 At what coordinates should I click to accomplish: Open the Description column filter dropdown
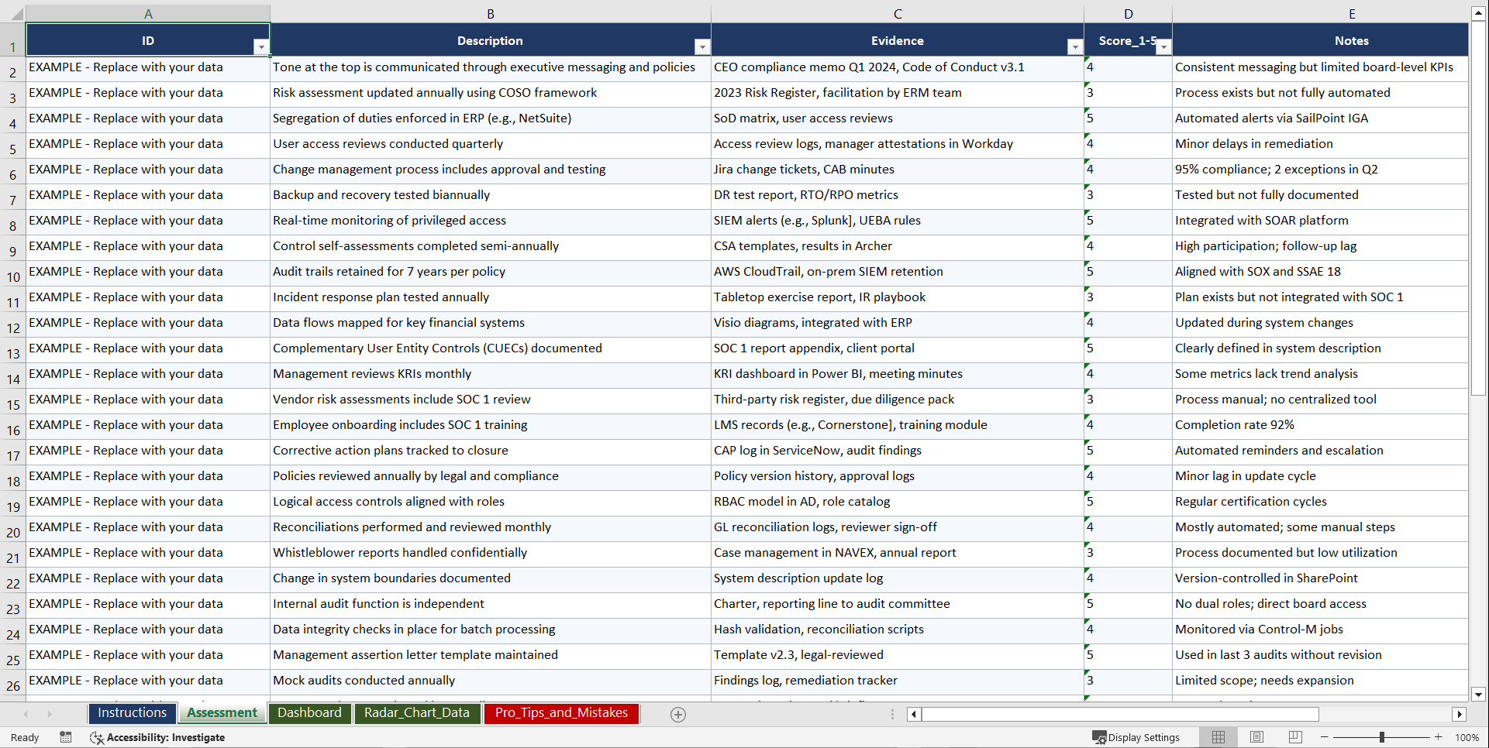[702, 47]
